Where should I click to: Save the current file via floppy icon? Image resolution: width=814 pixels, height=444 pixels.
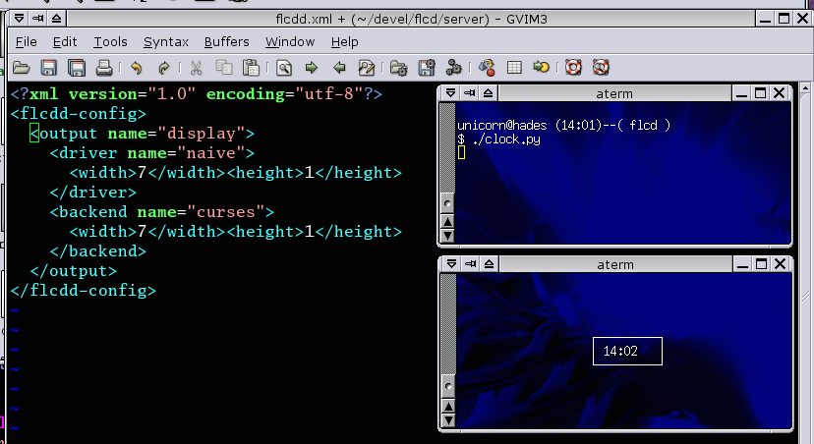click(x=49, y=68)
